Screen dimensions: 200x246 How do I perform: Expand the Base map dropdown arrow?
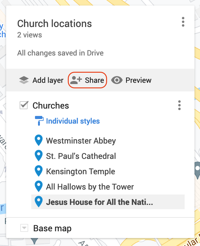(24, 228)
